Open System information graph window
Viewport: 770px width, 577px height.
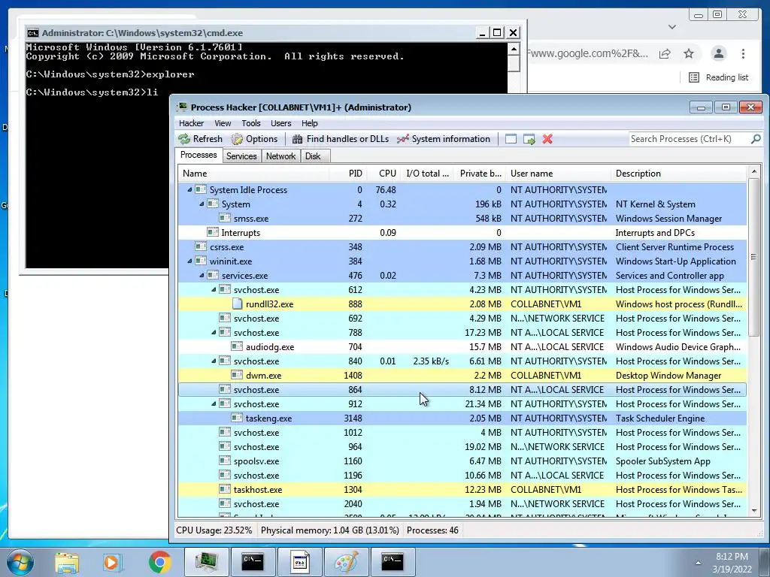(x=444, y=139)
